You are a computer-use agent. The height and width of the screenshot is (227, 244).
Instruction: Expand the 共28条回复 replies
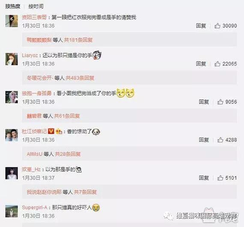(x=68, y=154)
